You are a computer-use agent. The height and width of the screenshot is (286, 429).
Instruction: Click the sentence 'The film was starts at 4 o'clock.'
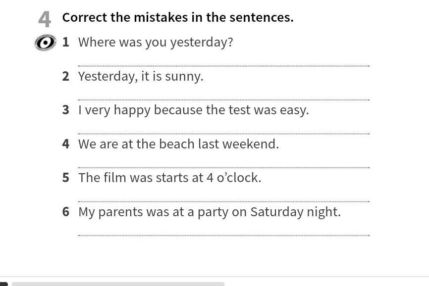[x=169, y=178]
